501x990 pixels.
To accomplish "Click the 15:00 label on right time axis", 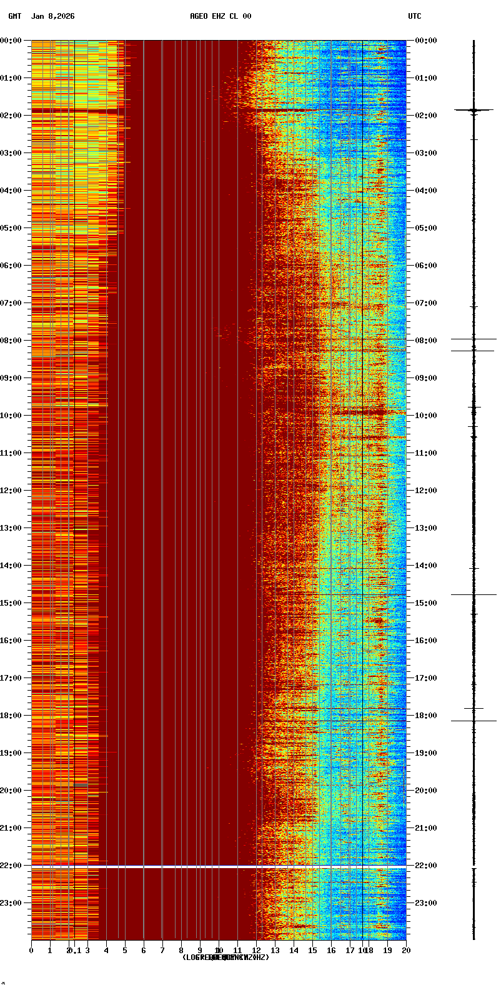I will (426, 603).
